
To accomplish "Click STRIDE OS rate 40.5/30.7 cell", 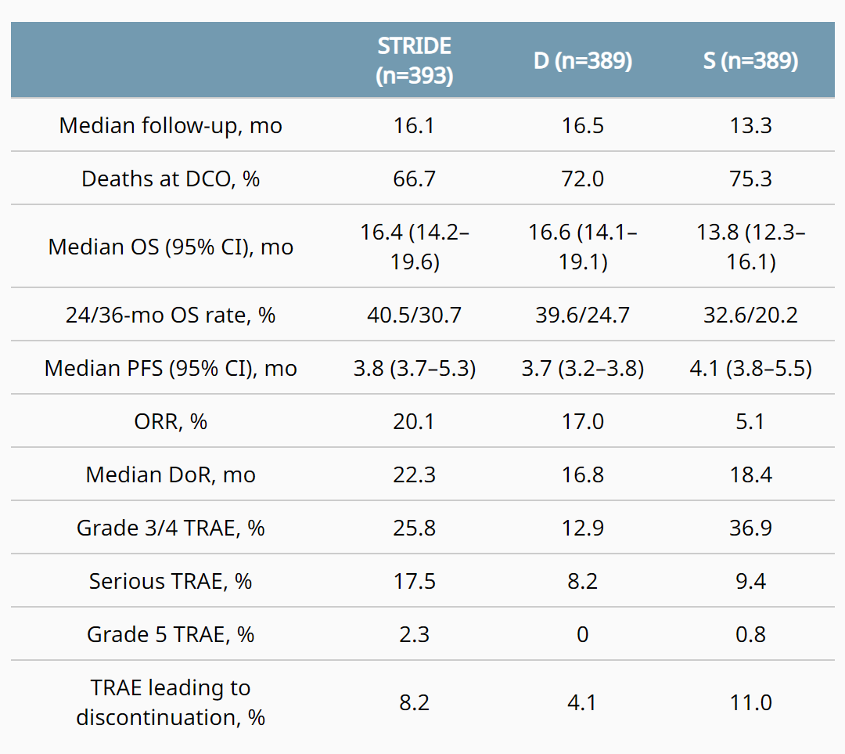I will click(414, 315).
